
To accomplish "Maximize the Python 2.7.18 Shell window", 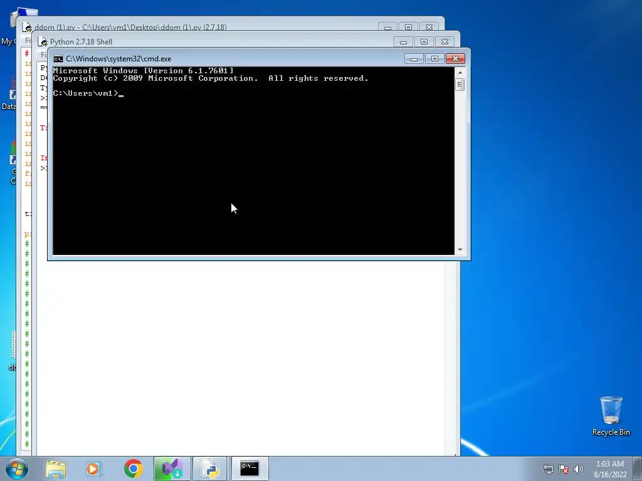I will 424,42.
